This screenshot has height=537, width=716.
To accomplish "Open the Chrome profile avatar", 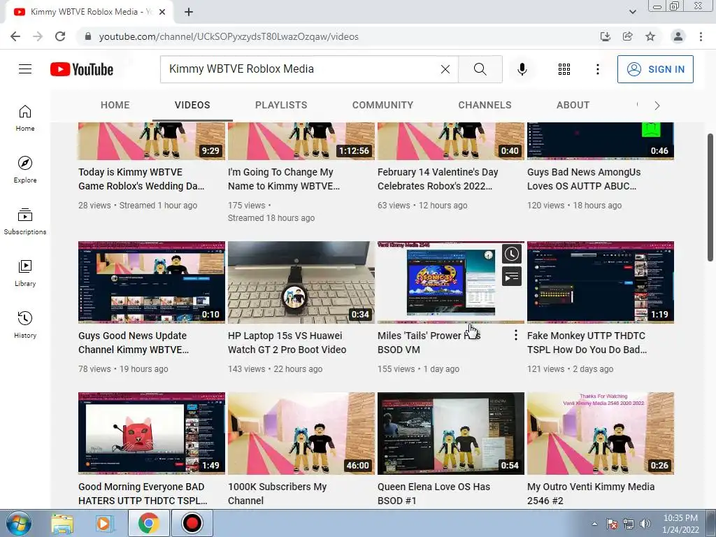I will coord(678,36).
